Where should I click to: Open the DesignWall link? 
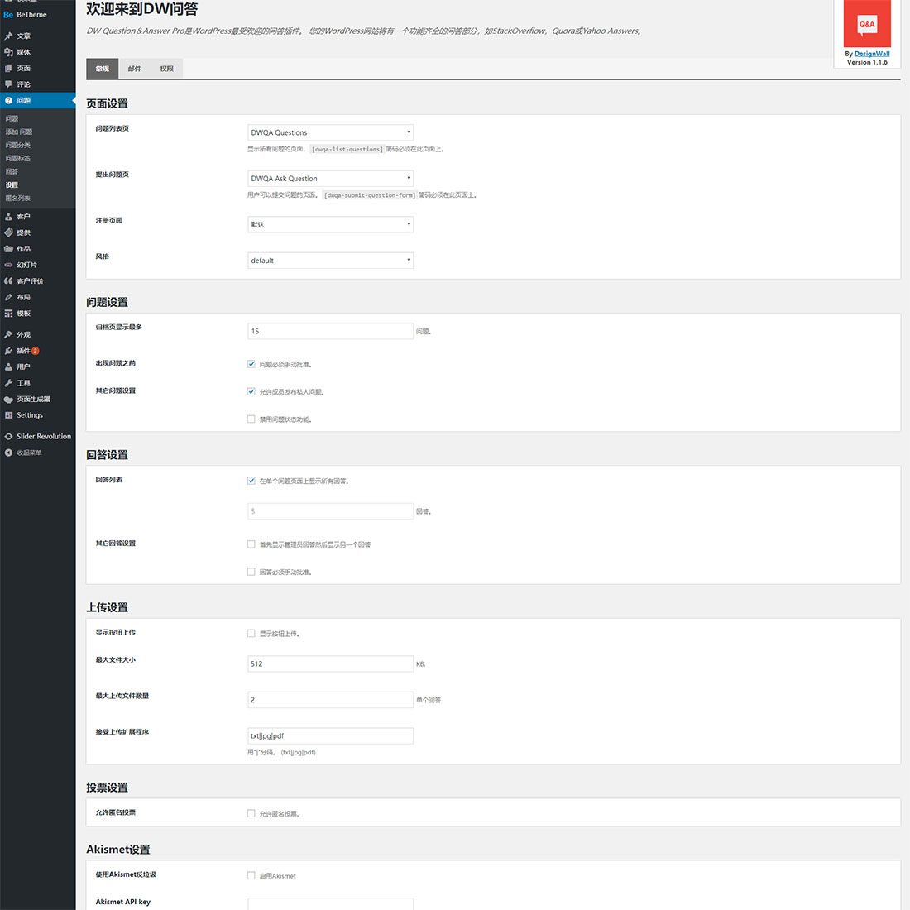click(x=872, y=54)
